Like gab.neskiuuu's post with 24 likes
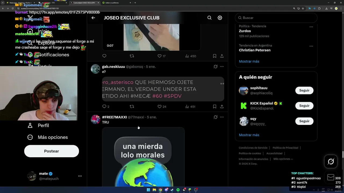 pos(162,106)
